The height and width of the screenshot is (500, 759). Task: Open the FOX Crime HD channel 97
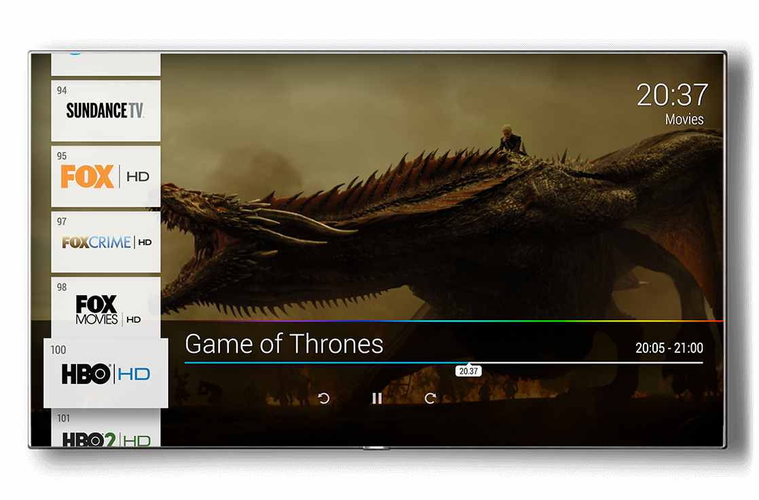[x=105, y=242]
